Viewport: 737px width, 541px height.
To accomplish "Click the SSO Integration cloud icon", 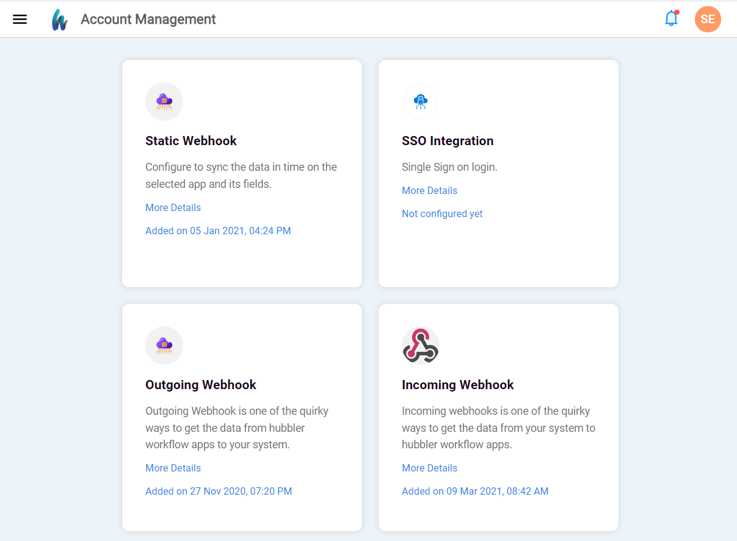I will [x=421, y=101].
